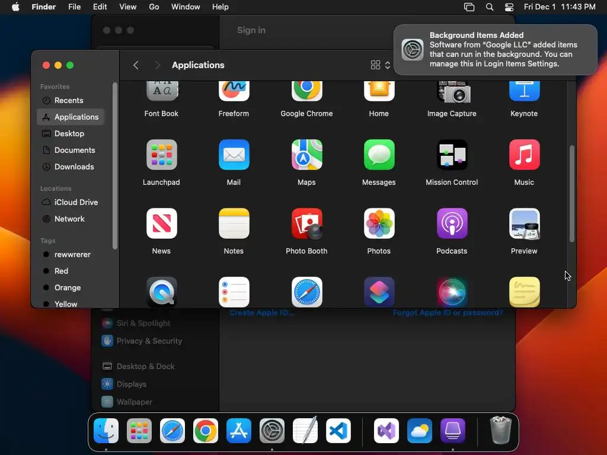
Task: Open the File menu
Action: (x=74, y=7)
